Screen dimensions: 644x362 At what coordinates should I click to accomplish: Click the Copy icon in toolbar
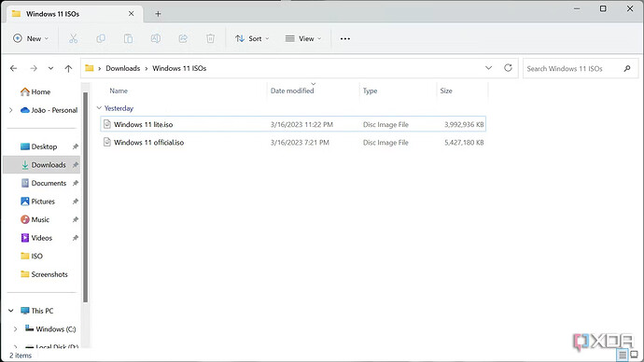[x=101, y=38]
